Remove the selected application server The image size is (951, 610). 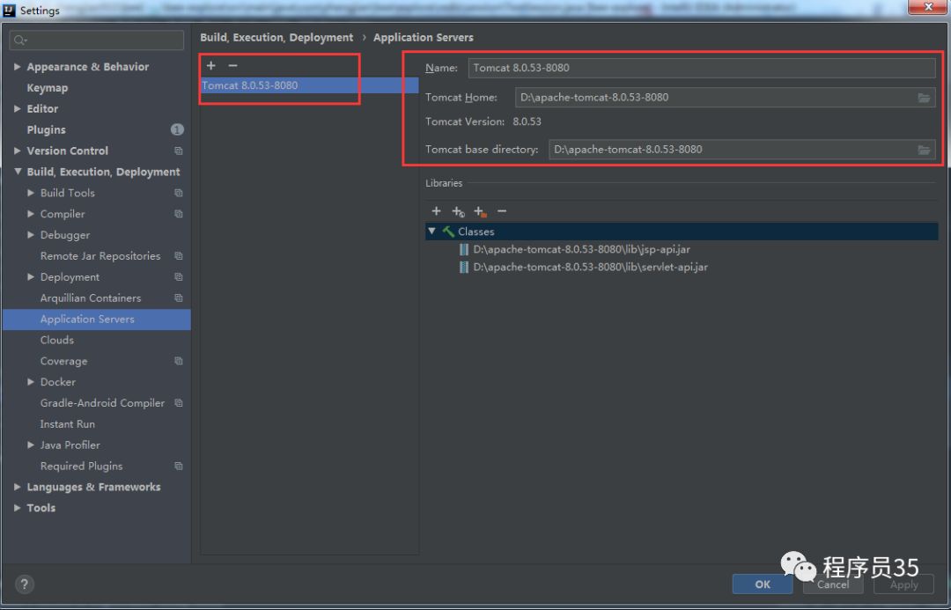[232, 65]
